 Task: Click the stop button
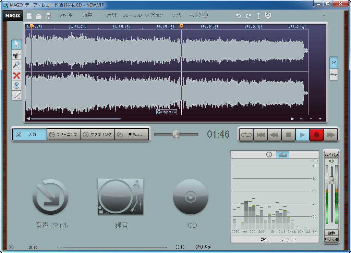[x=288, y=135]
